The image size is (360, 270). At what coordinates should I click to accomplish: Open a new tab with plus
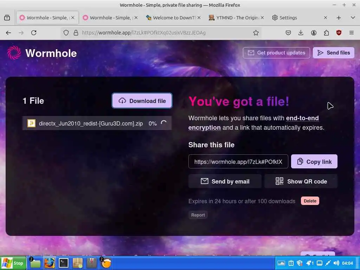[339, 18]
